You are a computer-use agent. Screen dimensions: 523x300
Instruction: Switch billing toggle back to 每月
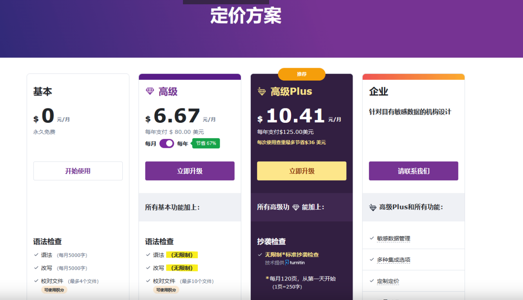pyautogui.click(x=166, y=143)
